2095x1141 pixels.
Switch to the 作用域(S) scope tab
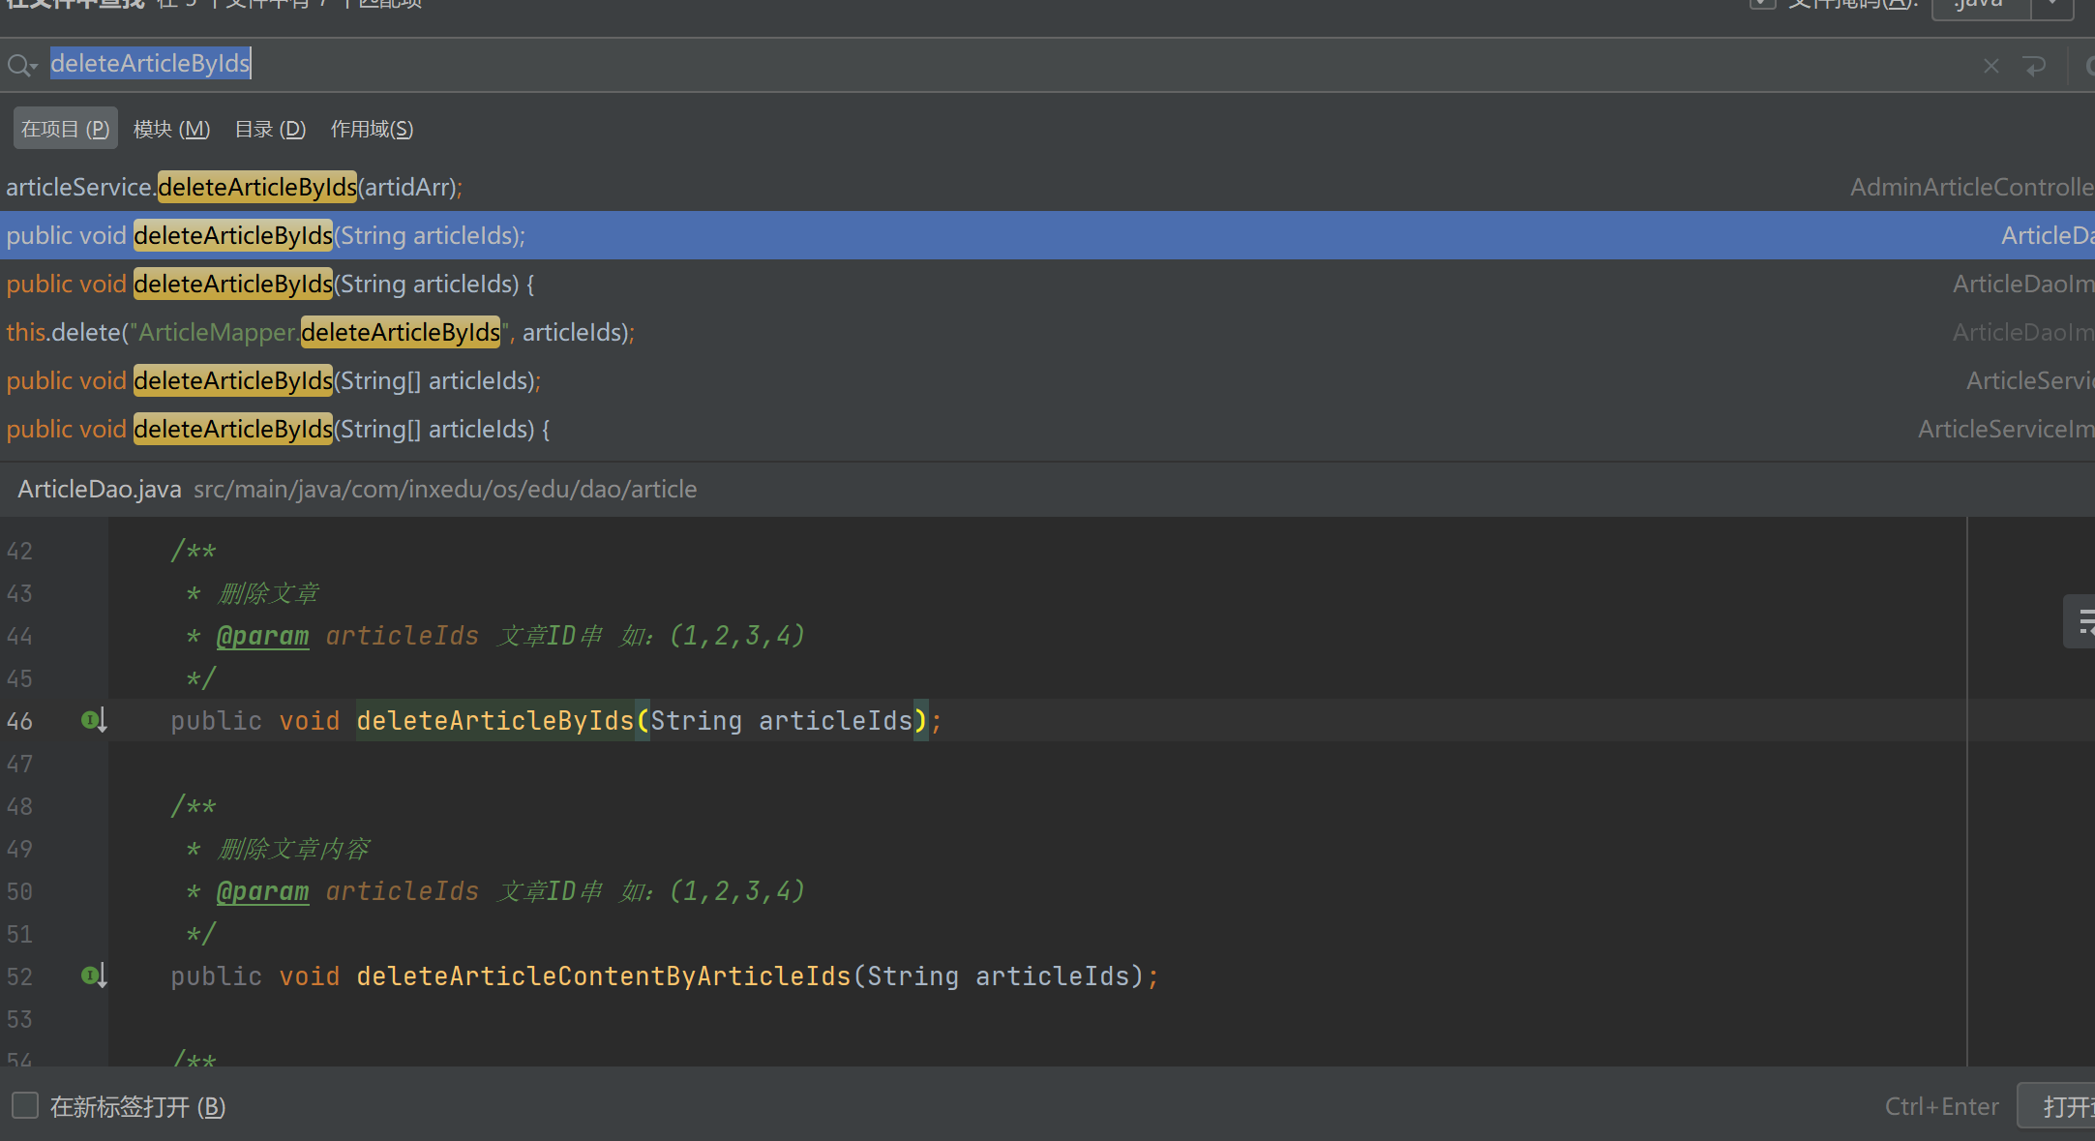tap(372, 129)
